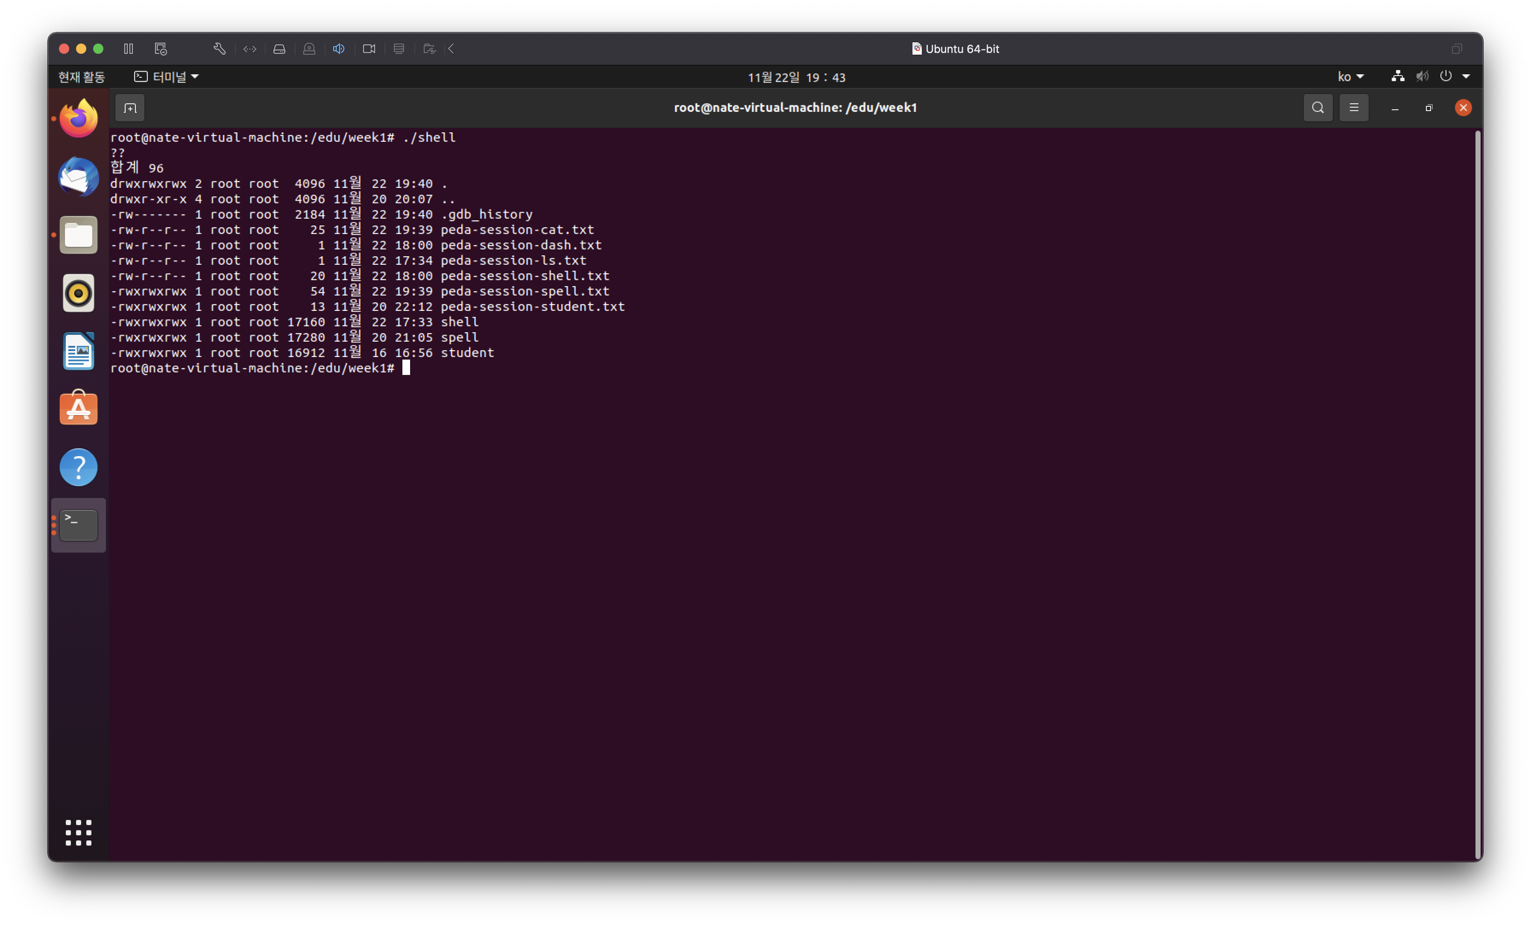Open the ko input language dropdown
Screen dimensions: 1531x925
click(x=1350, y=77)
